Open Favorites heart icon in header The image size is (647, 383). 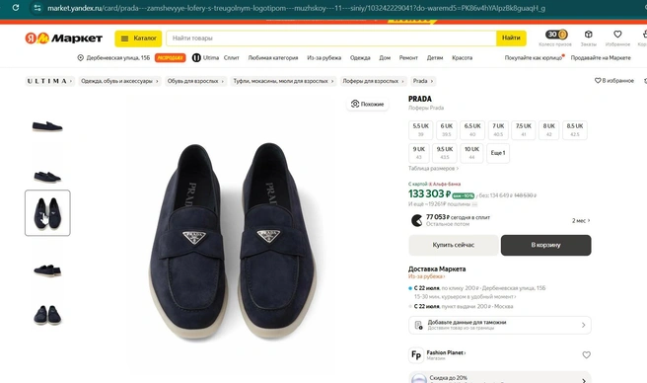tap(617, 35)
